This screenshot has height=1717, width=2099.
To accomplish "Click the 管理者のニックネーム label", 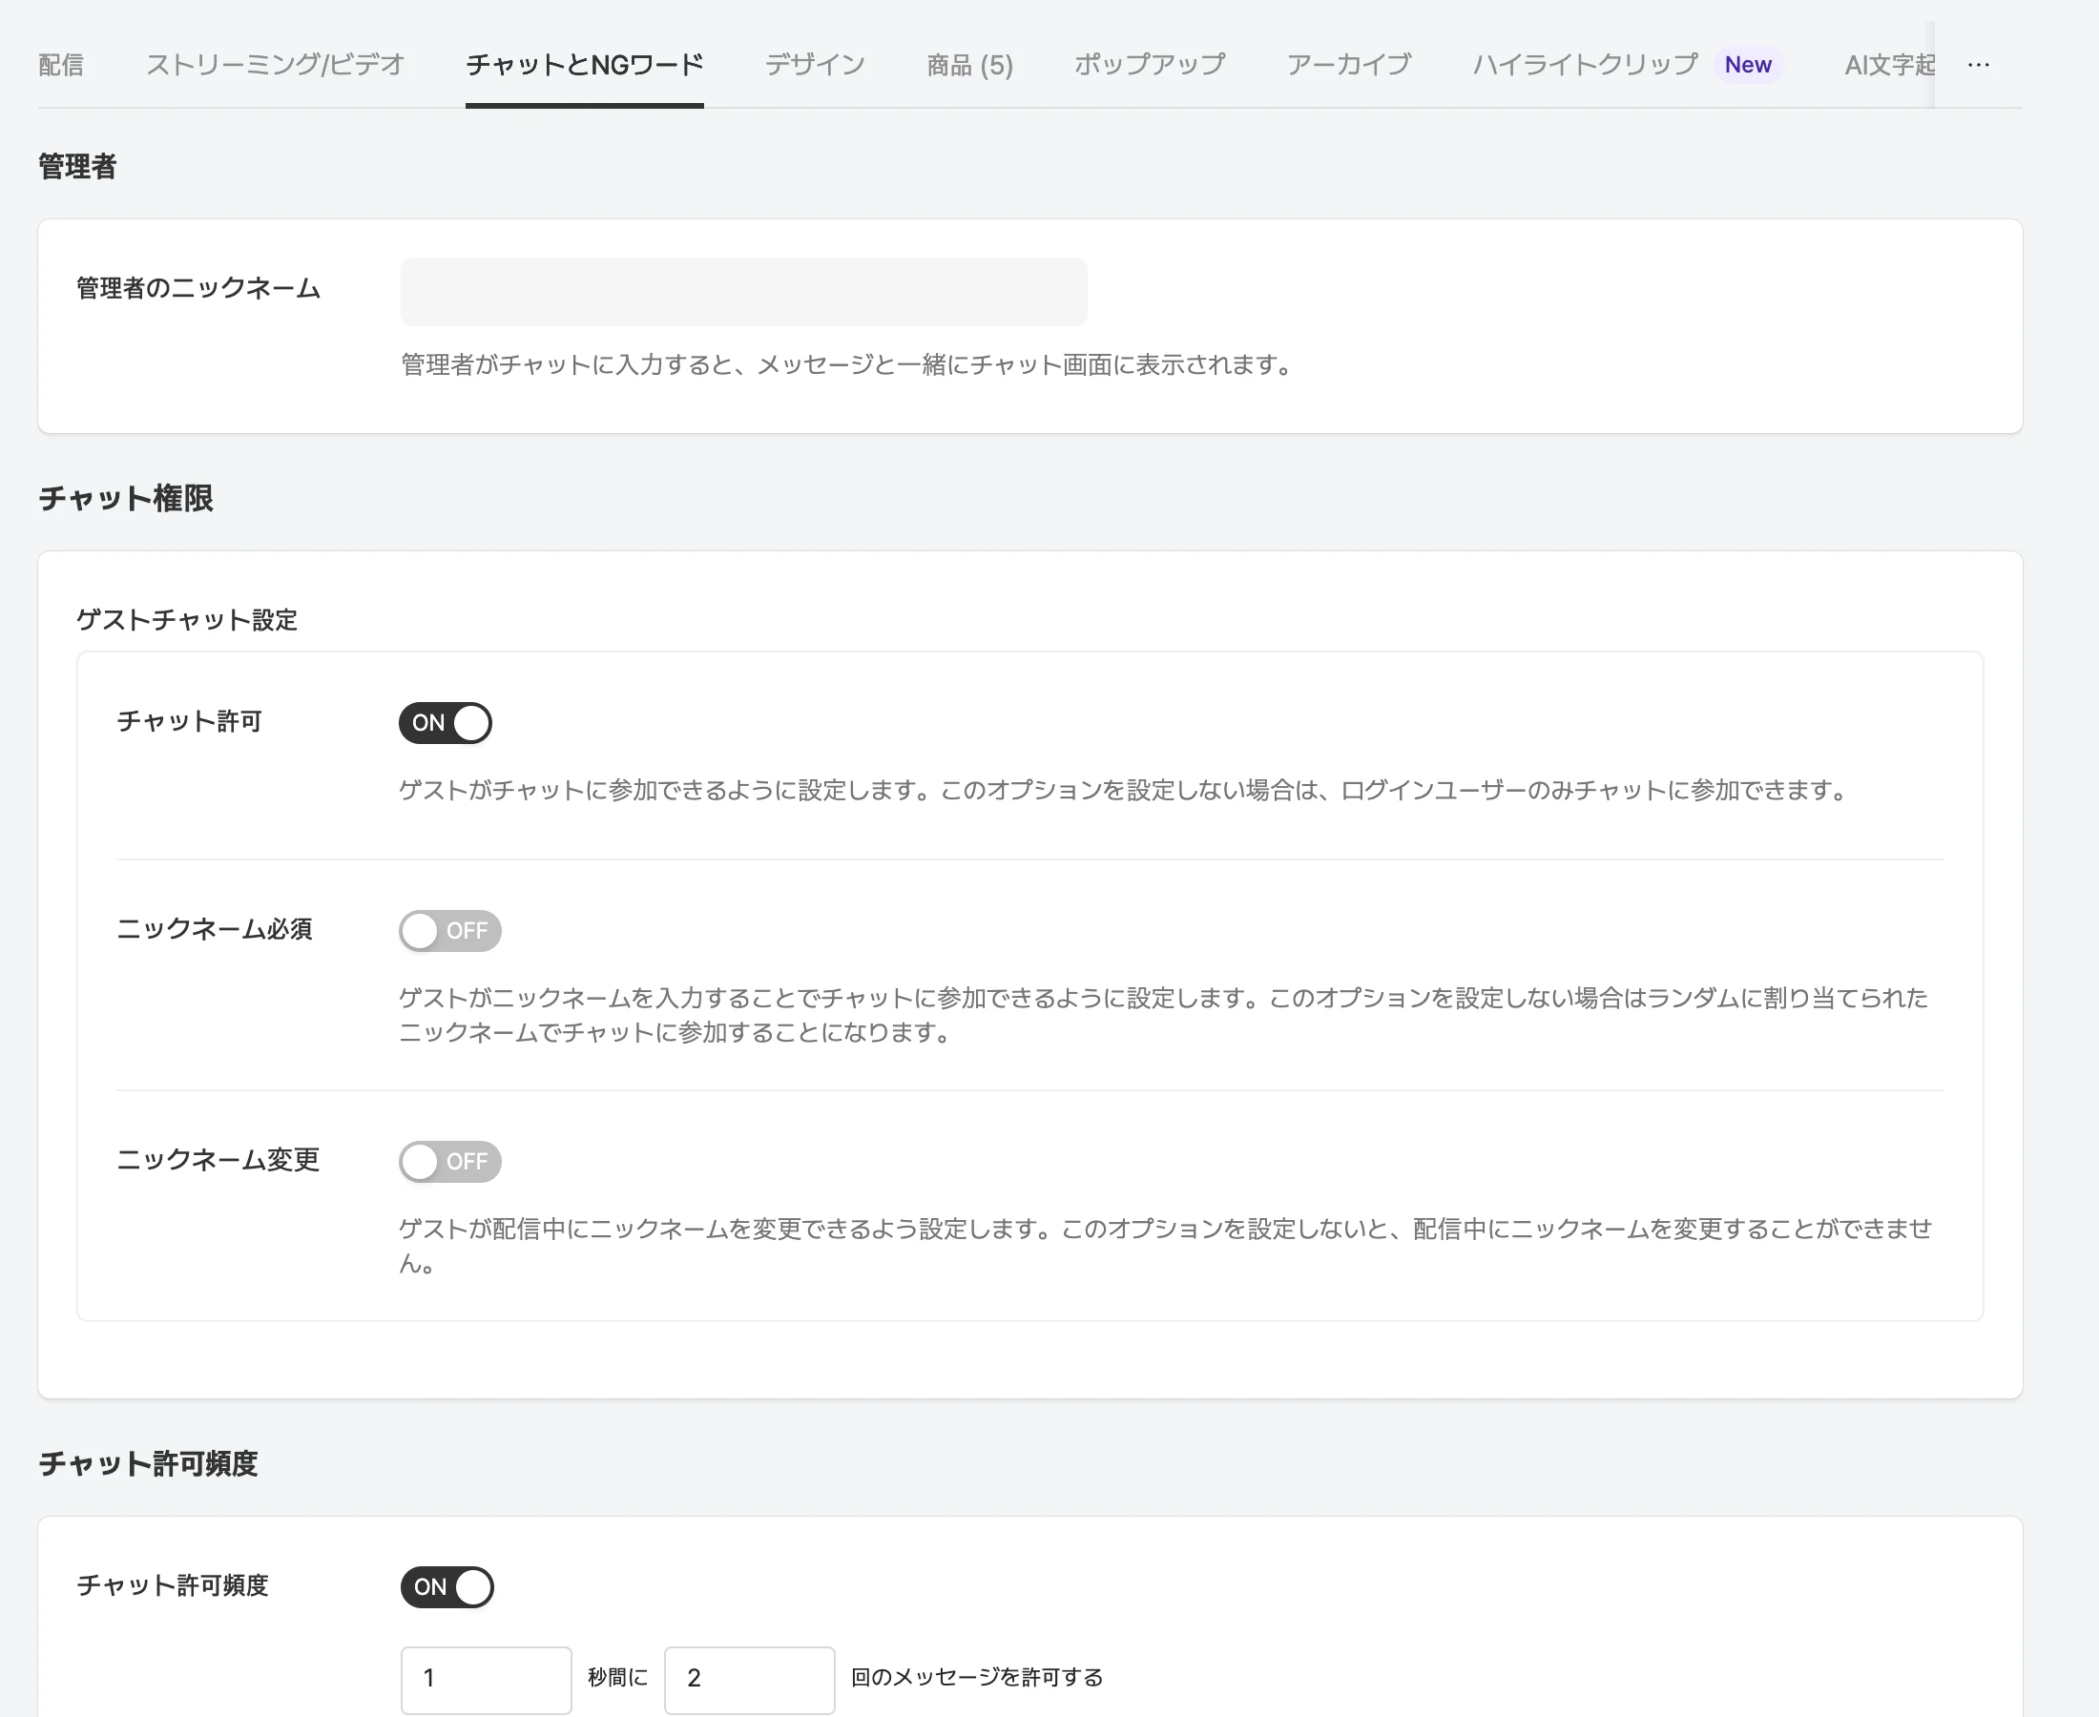I will click(x=198, y=288).
